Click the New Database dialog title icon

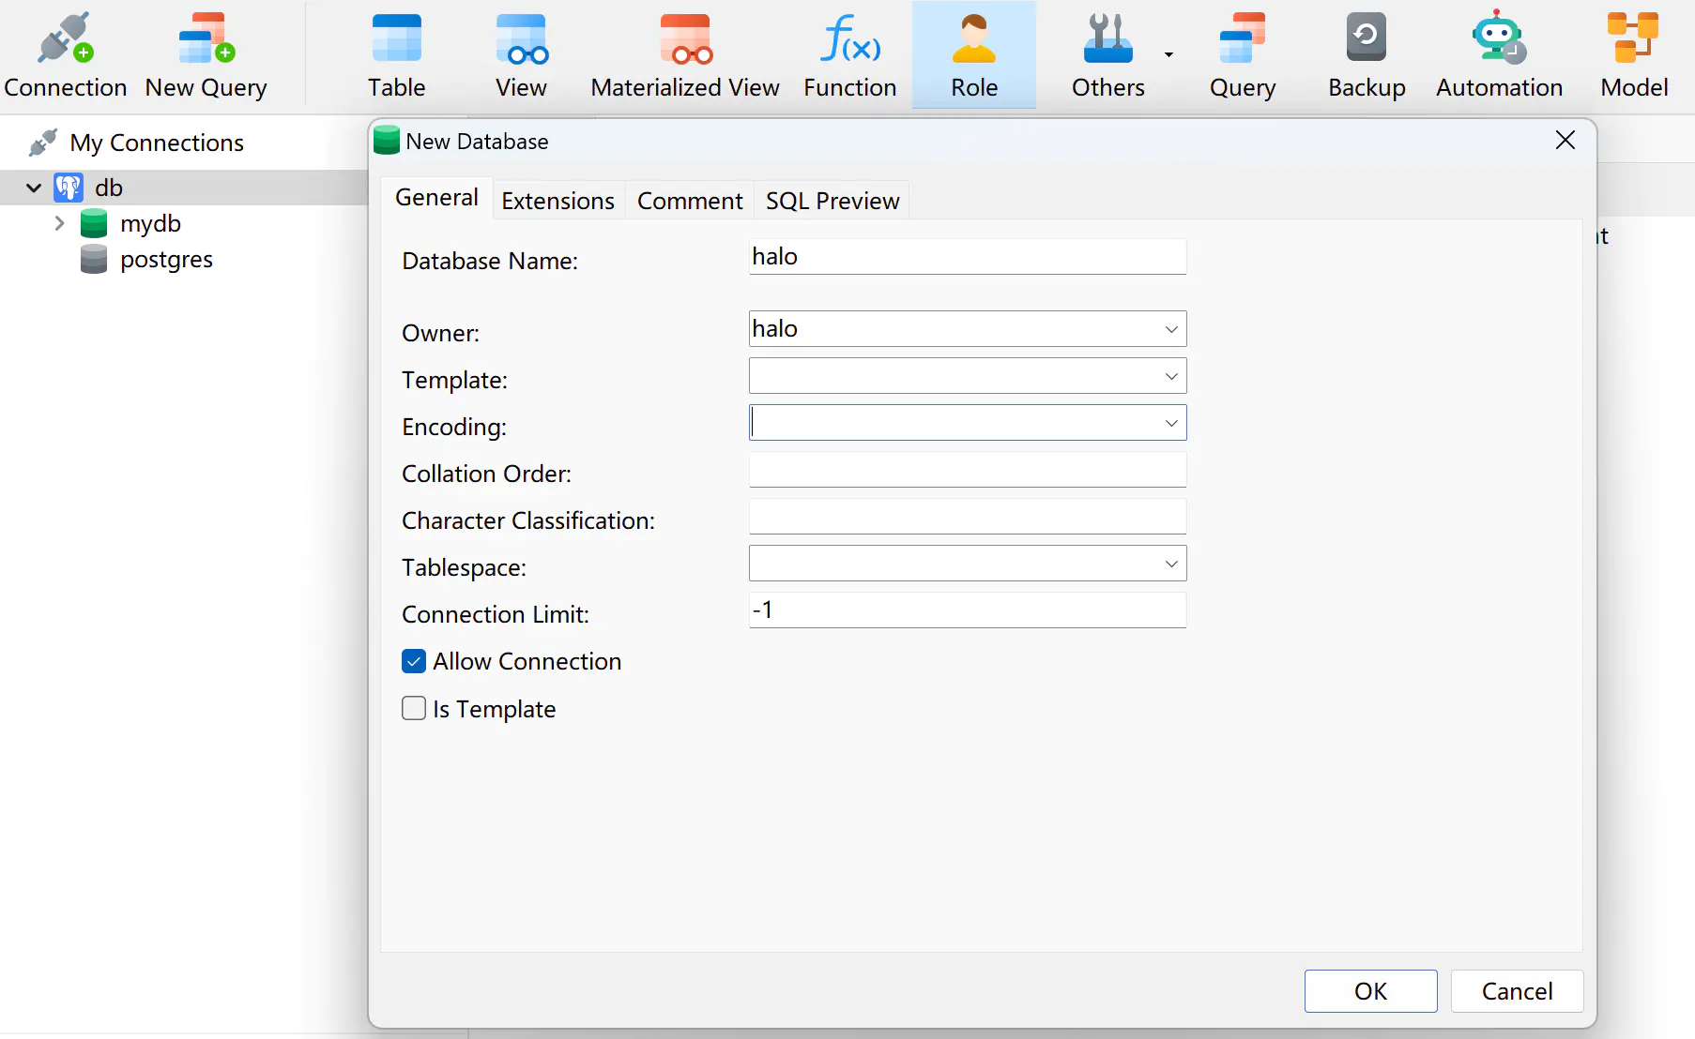tap(387, 141)
